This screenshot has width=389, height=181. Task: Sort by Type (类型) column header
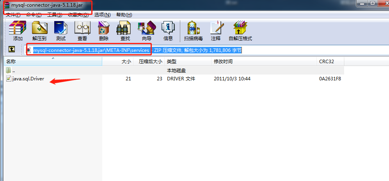tap(188, 62)
